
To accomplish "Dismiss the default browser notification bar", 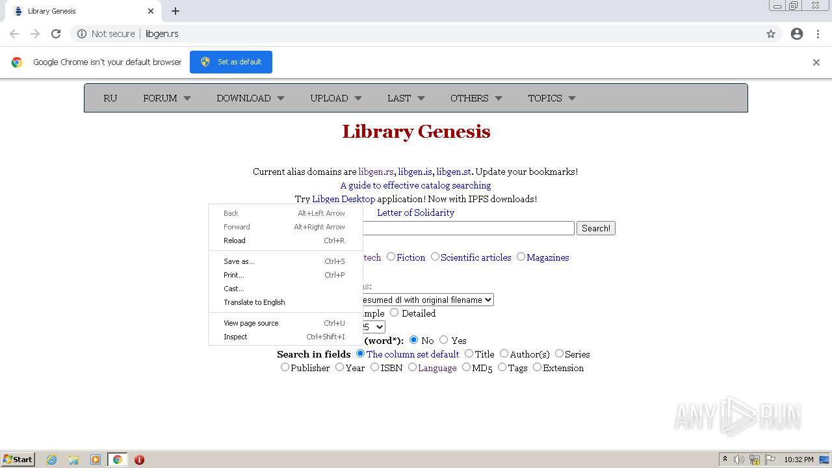I will (816, 62).
